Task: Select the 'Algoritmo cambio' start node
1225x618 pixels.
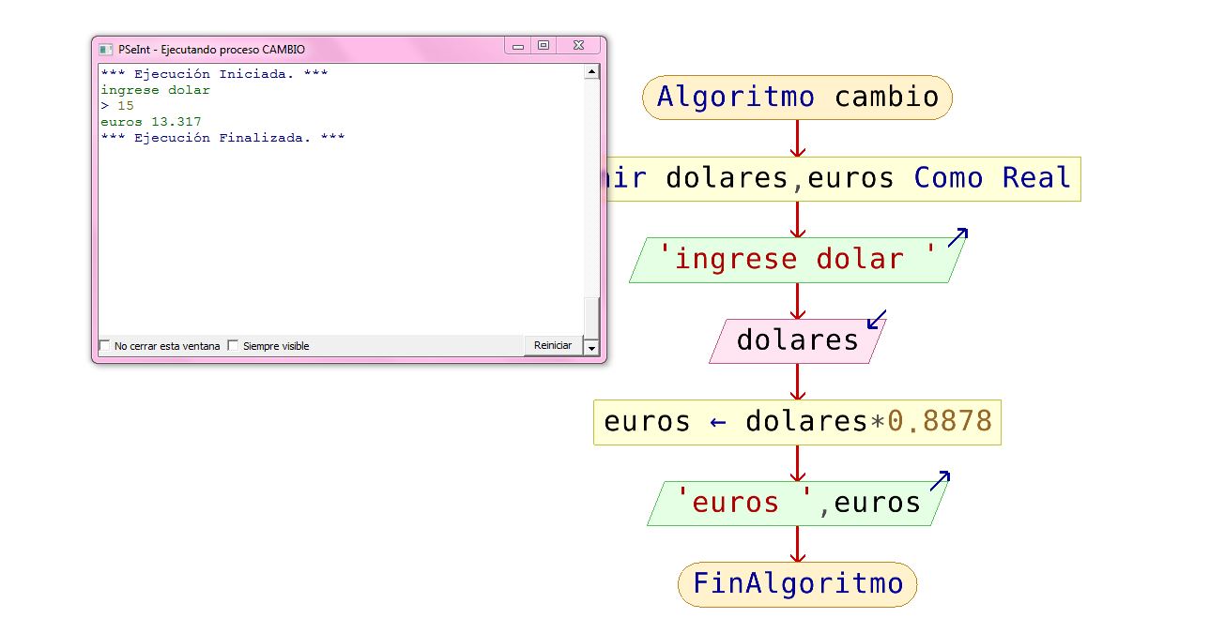Action: click(x=797, y=97)
